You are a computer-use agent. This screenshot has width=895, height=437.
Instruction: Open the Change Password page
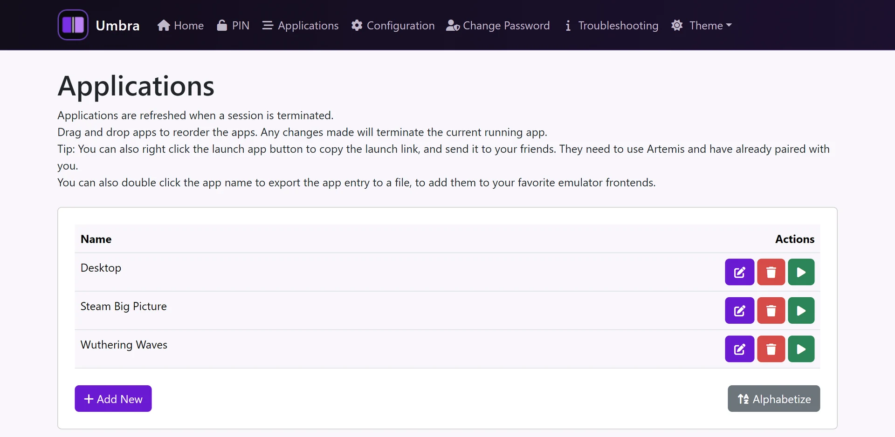(498, 26)
